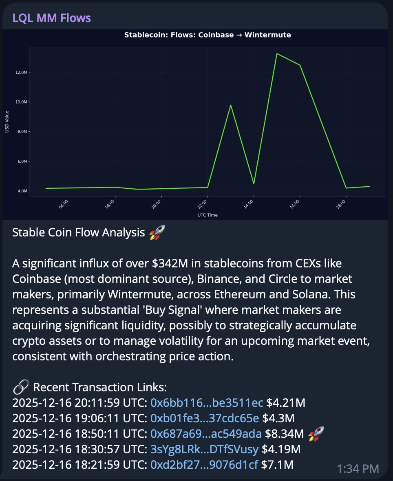Click the 06:00 label on the time axis

65,203
